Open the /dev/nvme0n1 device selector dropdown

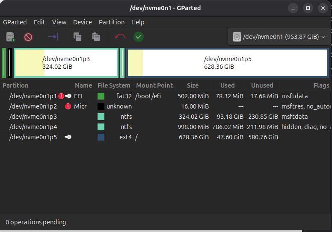tap(280, 37)
